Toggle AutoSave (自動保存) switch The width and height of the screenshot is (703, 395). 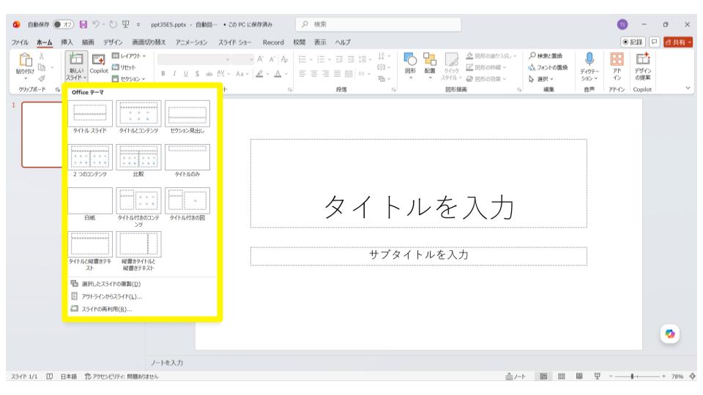coord(63,24)
